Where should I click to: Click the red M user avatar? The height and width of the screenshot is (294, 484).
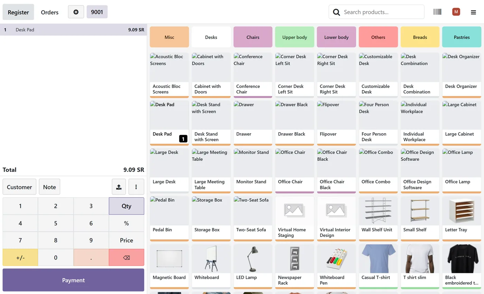click(x=456, y=12)
